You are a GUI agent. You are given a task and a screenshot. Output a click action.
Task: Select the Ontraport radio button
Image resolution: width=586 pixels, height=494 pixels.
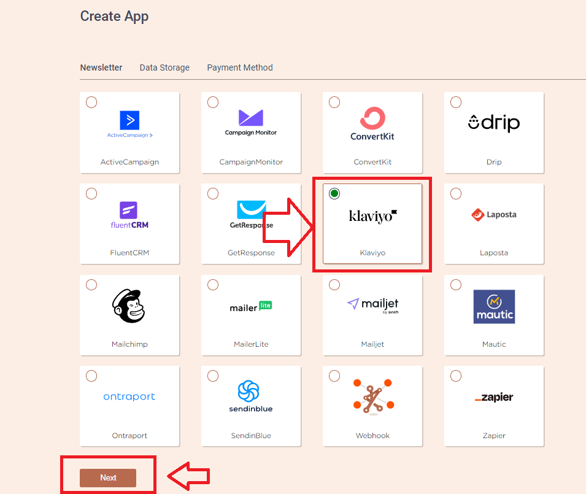click(x=91, y=376)
